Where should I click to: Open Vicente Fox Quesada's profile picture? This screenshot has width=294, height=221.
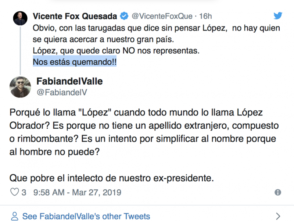[20, 18]
